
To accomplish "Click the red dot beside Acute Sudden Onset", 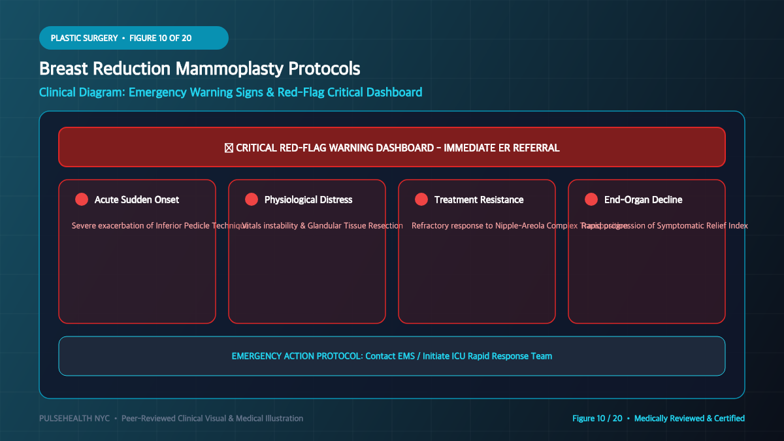I will pyautogui.click(x=82, y=199).
